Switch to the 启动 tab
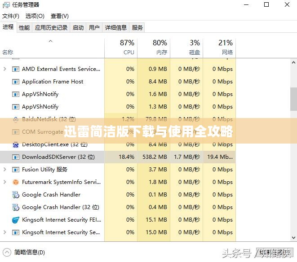This screenshot has height=262, width=297. [x=78, y=28]
